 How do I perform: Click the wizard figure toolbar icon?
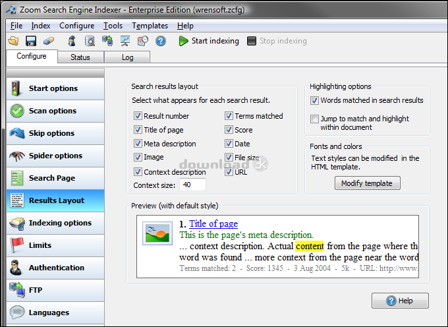(72, 41)
